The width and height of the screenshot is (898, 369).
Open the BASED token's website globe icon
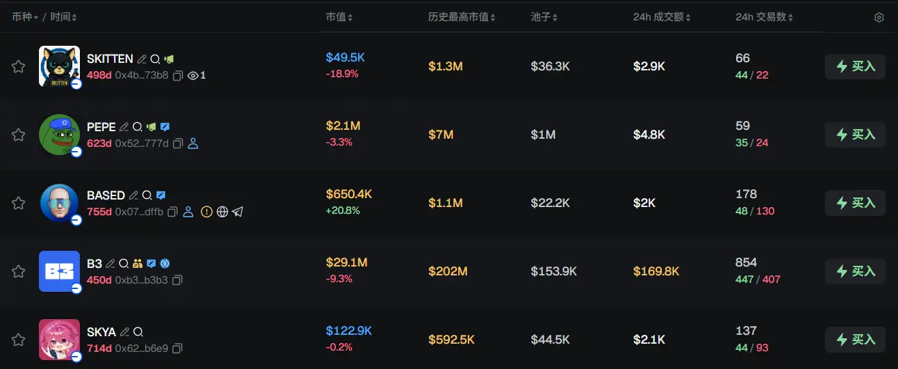(x=222, y=212)
